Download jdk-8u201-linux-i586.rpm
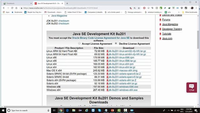200x113 pixels. [x=121, y=57]
